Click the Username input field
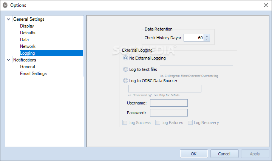 click(169, 103)
